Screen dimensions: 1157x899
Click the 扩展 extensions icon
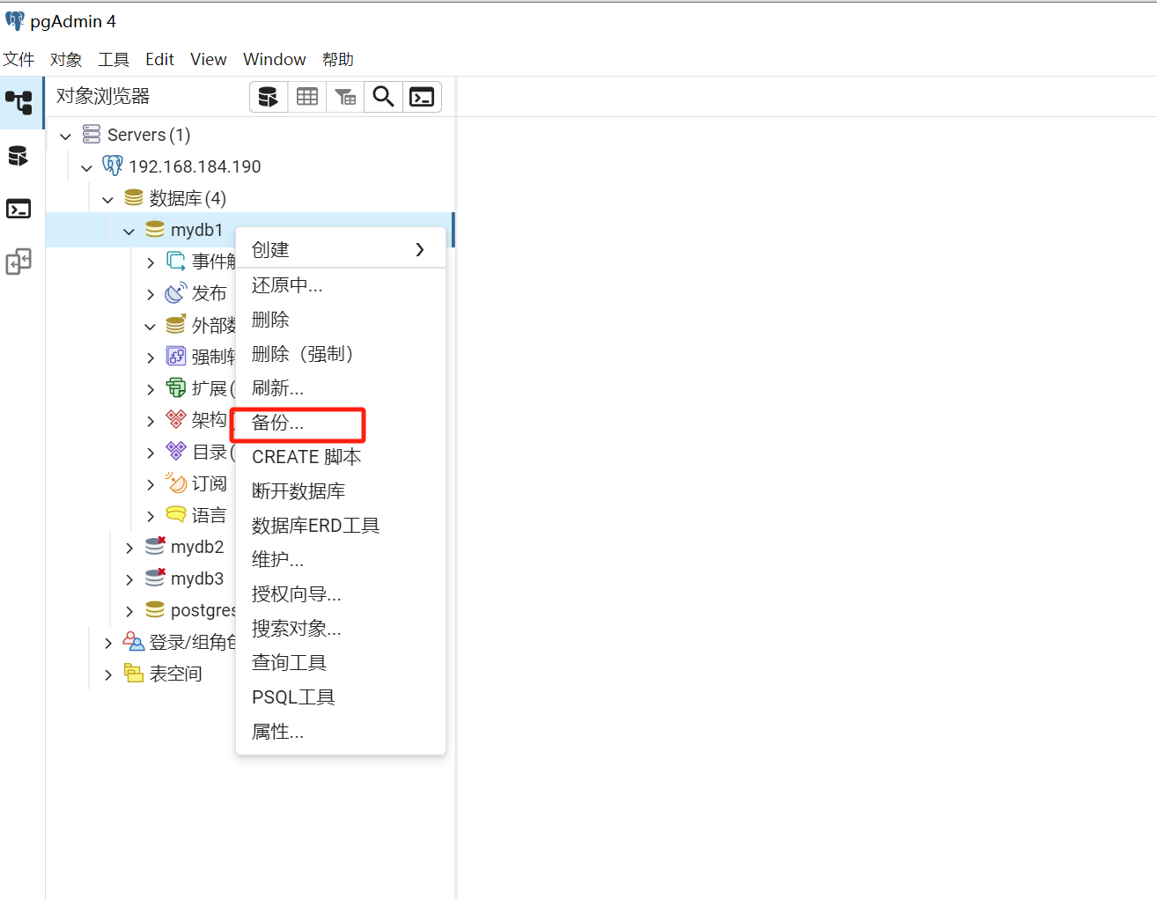tap(176, 388)
